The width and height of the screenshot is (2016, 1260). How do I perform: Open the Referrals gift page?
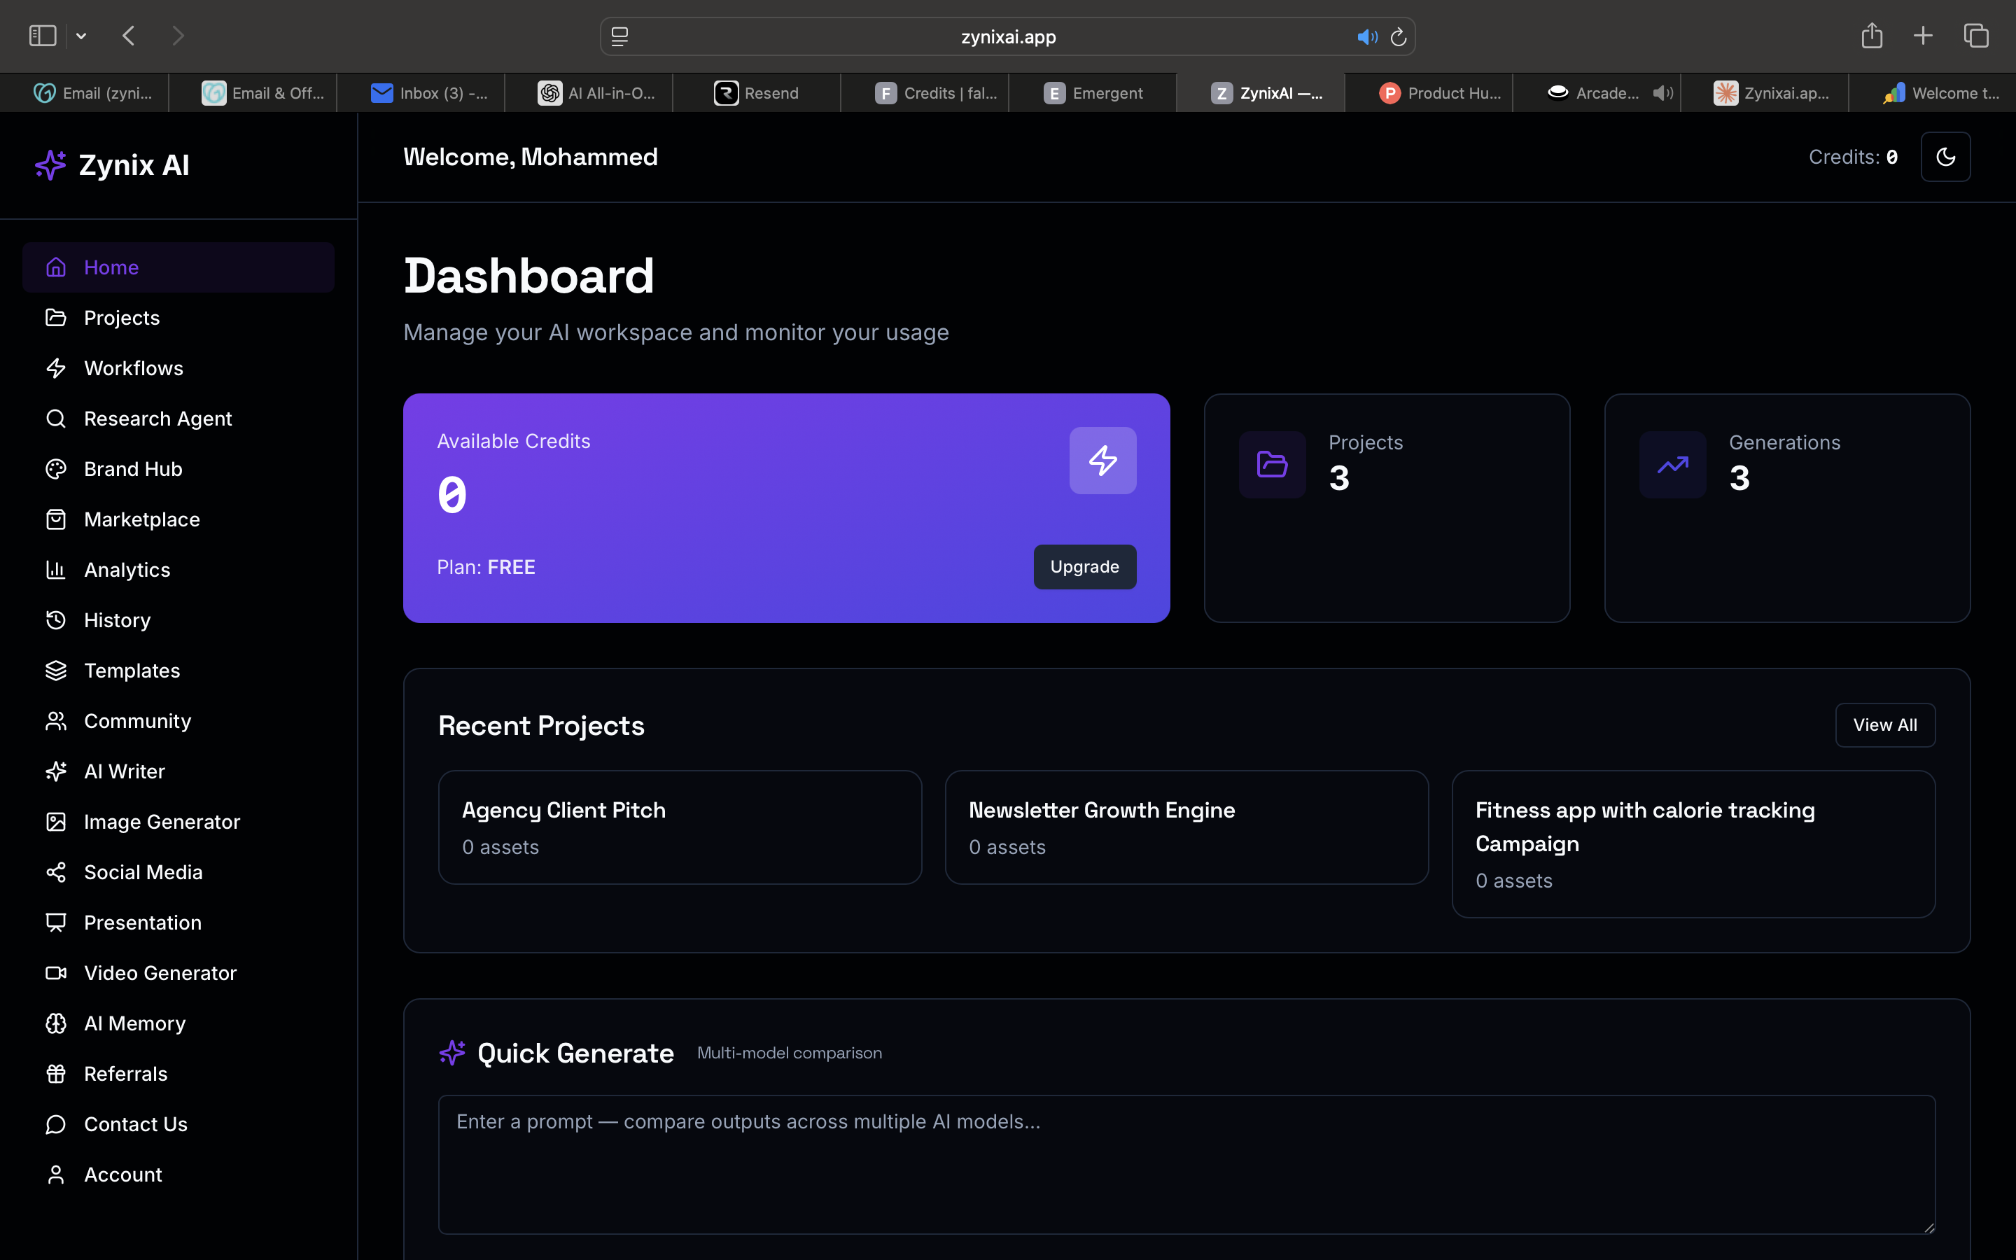tap(125, 1073)
